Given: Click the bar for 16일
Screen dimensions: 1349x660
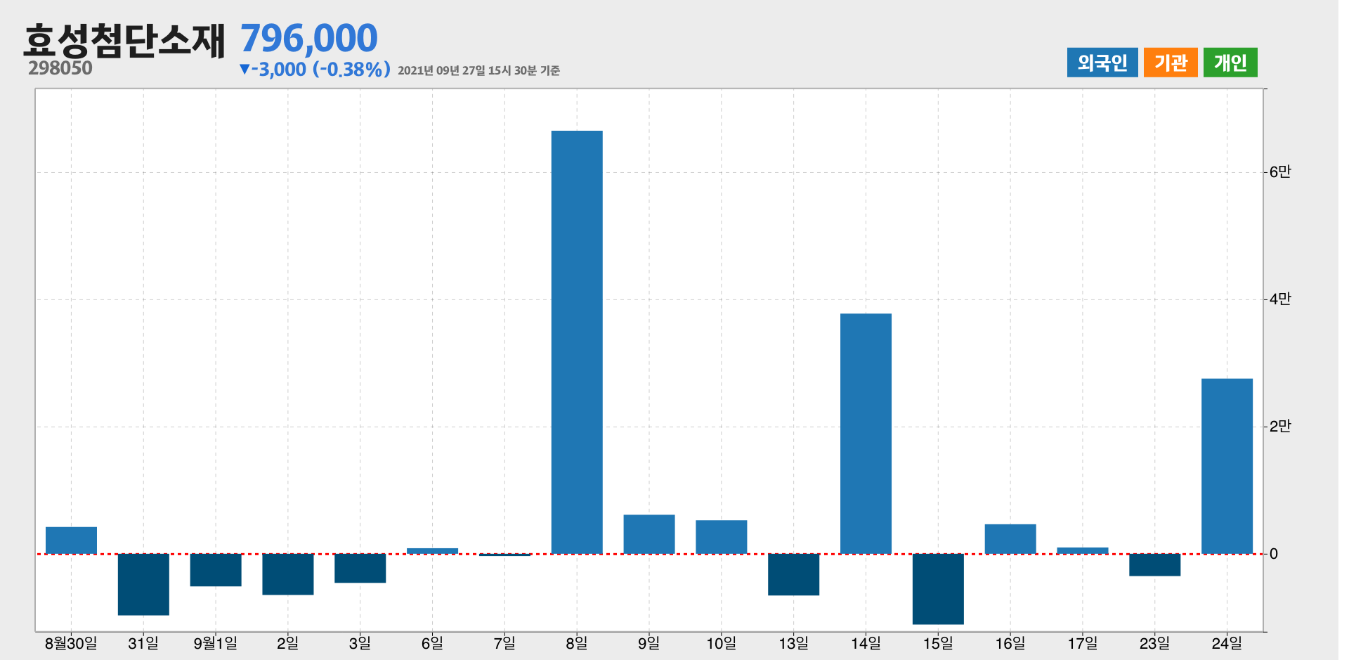Looking at the screenshot, I should [1010, 539].
